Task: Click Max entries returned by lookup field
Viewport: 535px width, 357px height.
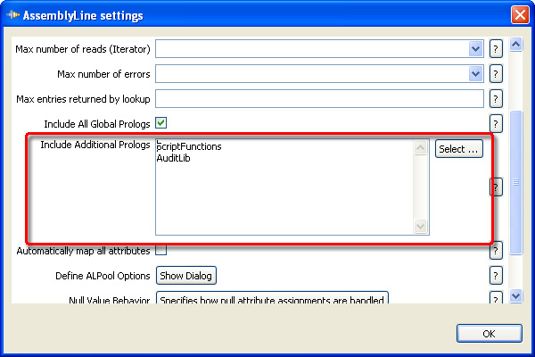Action: 320,99
